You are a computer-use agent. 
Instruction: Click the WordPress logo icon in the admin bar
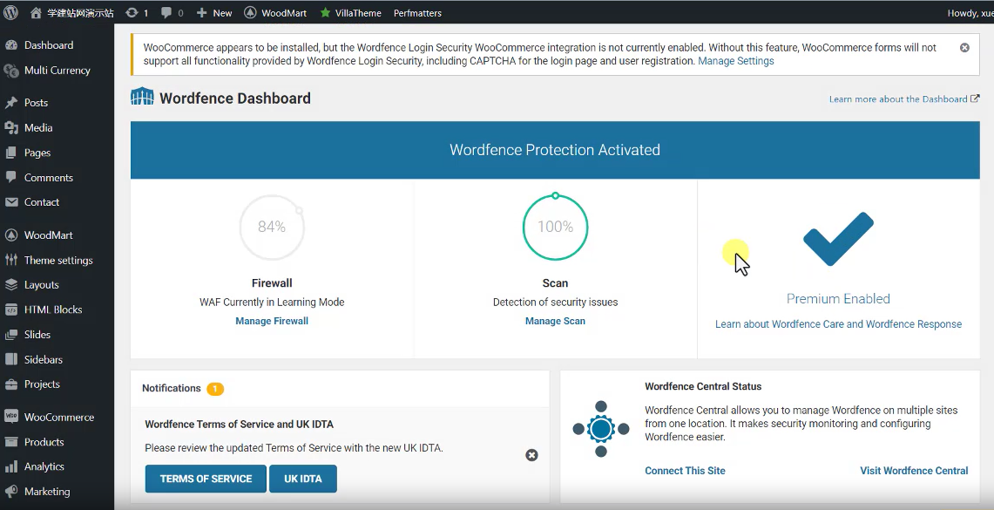tap(10, 13)
